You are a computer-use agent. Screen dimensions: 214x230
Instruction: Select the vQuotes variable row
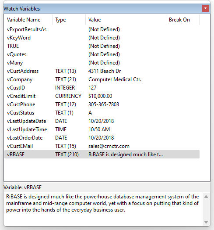coord(102,54)
